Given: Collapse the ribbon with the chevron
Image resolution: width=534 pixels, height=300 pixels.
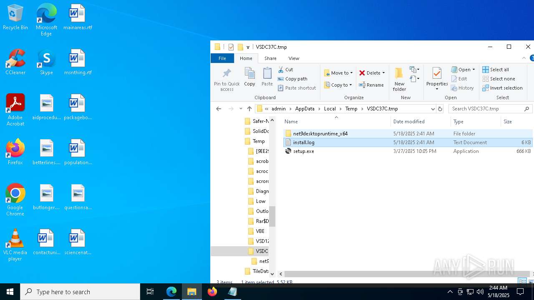Looking at the screenshot, I should coord(524,58).
